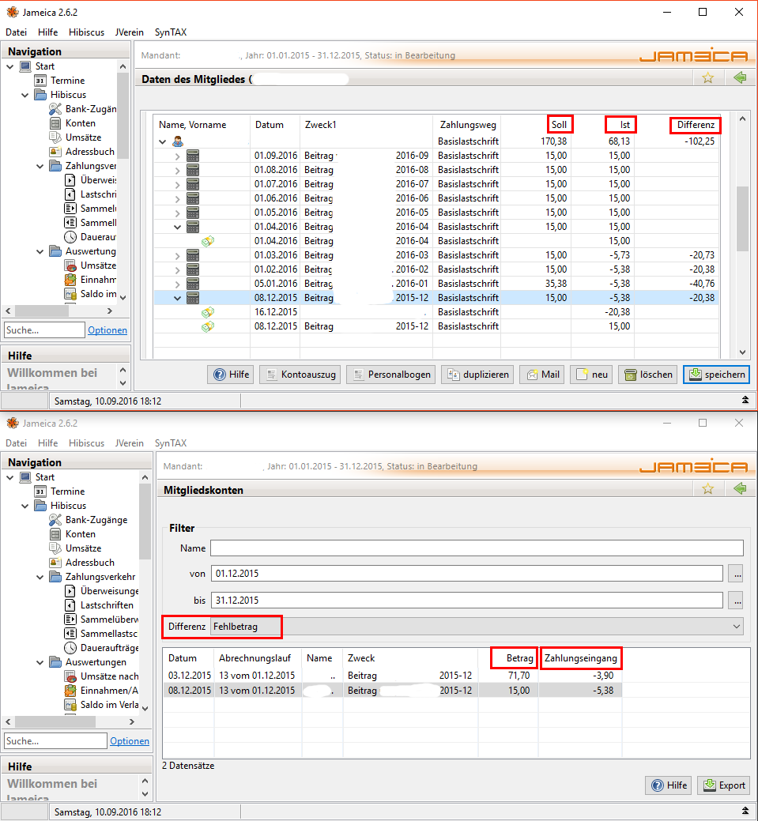Click the Mail button
Image resolution: width=758 pixels, height=821 pixels.
[x=541, y=375]
